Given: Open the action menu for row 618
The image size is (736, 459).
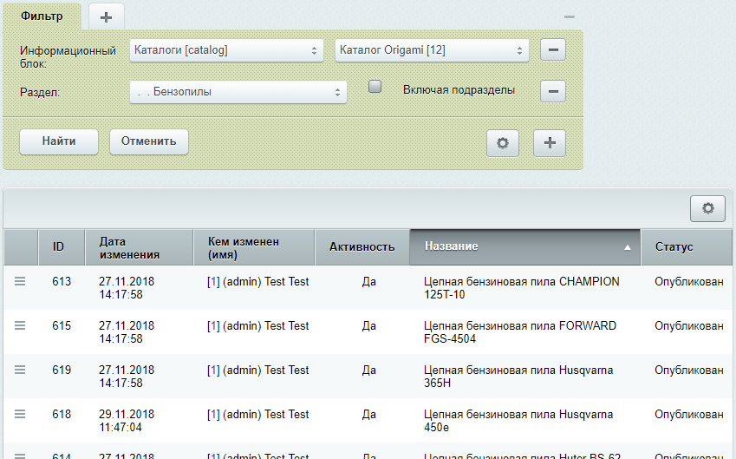Looking at the screenshot, I should pos(20,414).
